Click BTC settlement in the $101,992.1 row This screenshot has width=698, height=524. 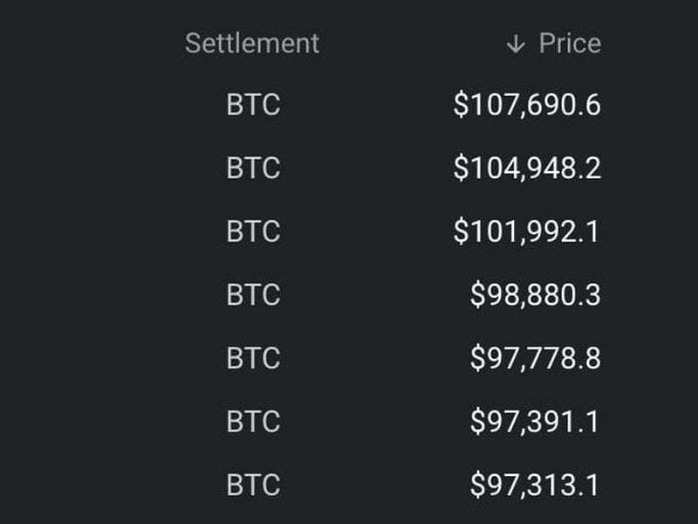(253, 232)
